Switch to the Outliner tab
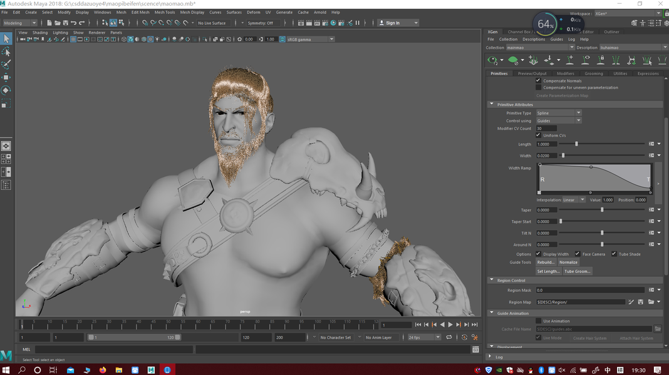Screen dimensions: 669x375 pyautogui.click(x=611, y=32)
